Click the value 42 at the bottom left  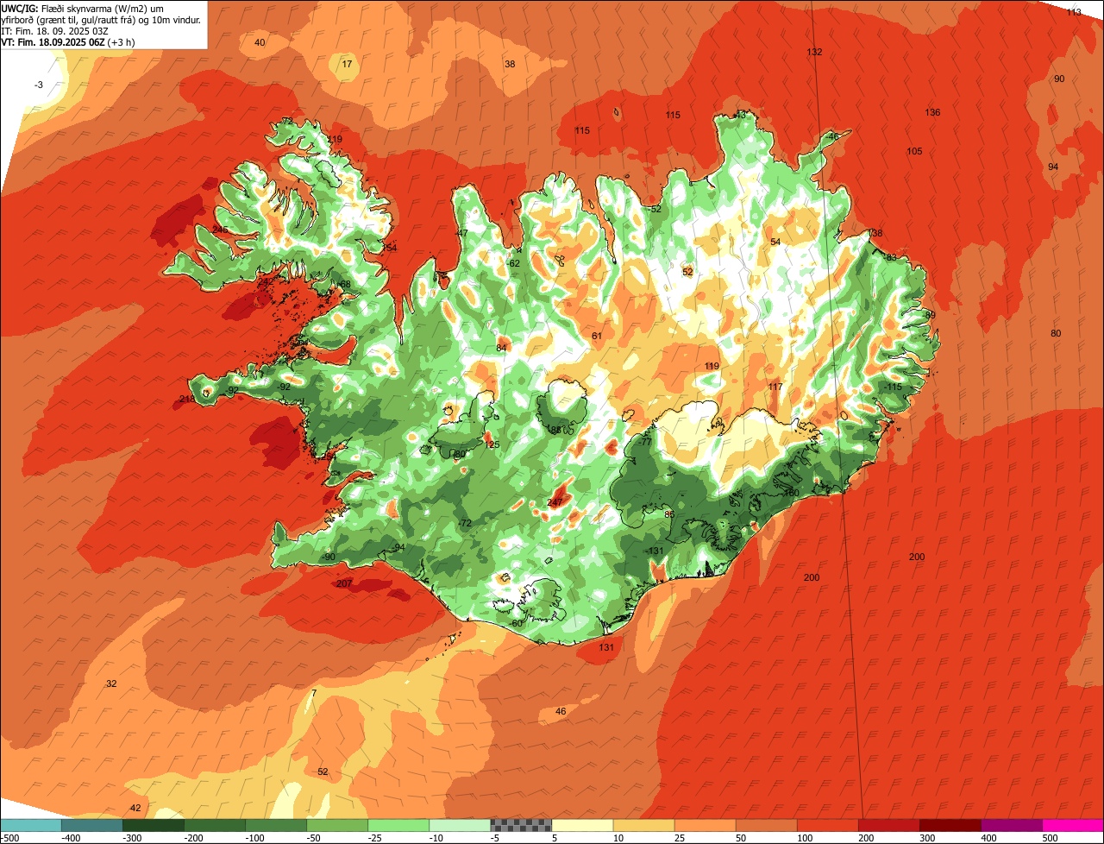pyautogui.click(x=135, y=808)
